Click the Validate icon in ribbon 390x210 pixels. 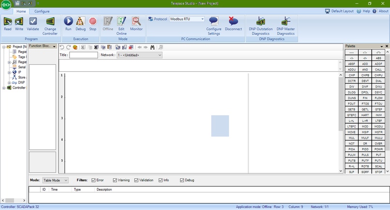pyautogui.click(x=33, y=21)
